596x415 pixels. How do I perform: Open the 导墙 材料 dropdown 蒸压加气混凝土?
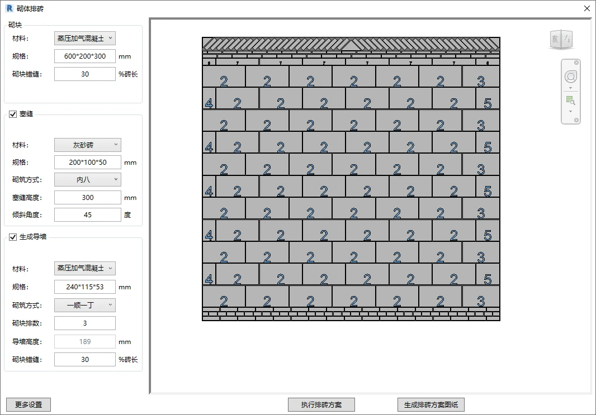pyautogui.click(x=85, y=268)
